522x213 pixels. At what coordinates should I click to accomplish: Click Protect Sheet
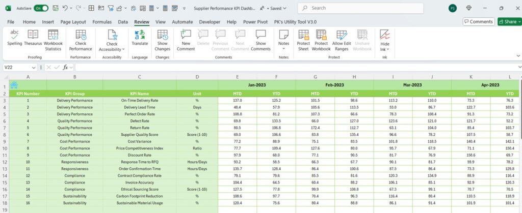[303, 40]
